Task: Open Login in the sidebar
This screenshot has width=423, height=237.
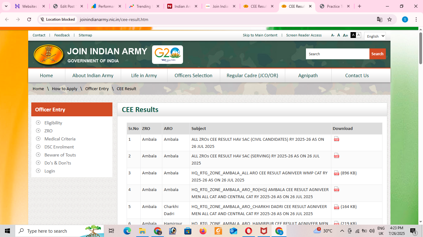Action: pos(50,171)
